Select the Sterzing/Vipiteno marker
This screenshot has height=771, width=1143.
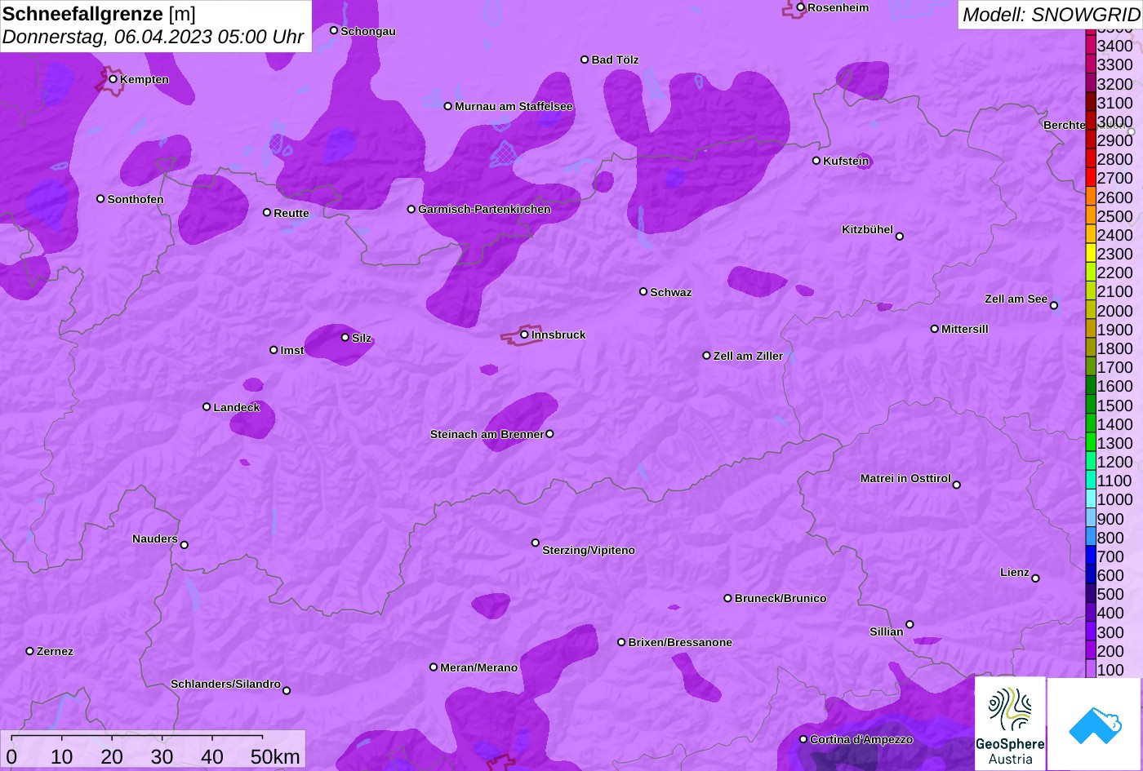click(x=536, y=543)
